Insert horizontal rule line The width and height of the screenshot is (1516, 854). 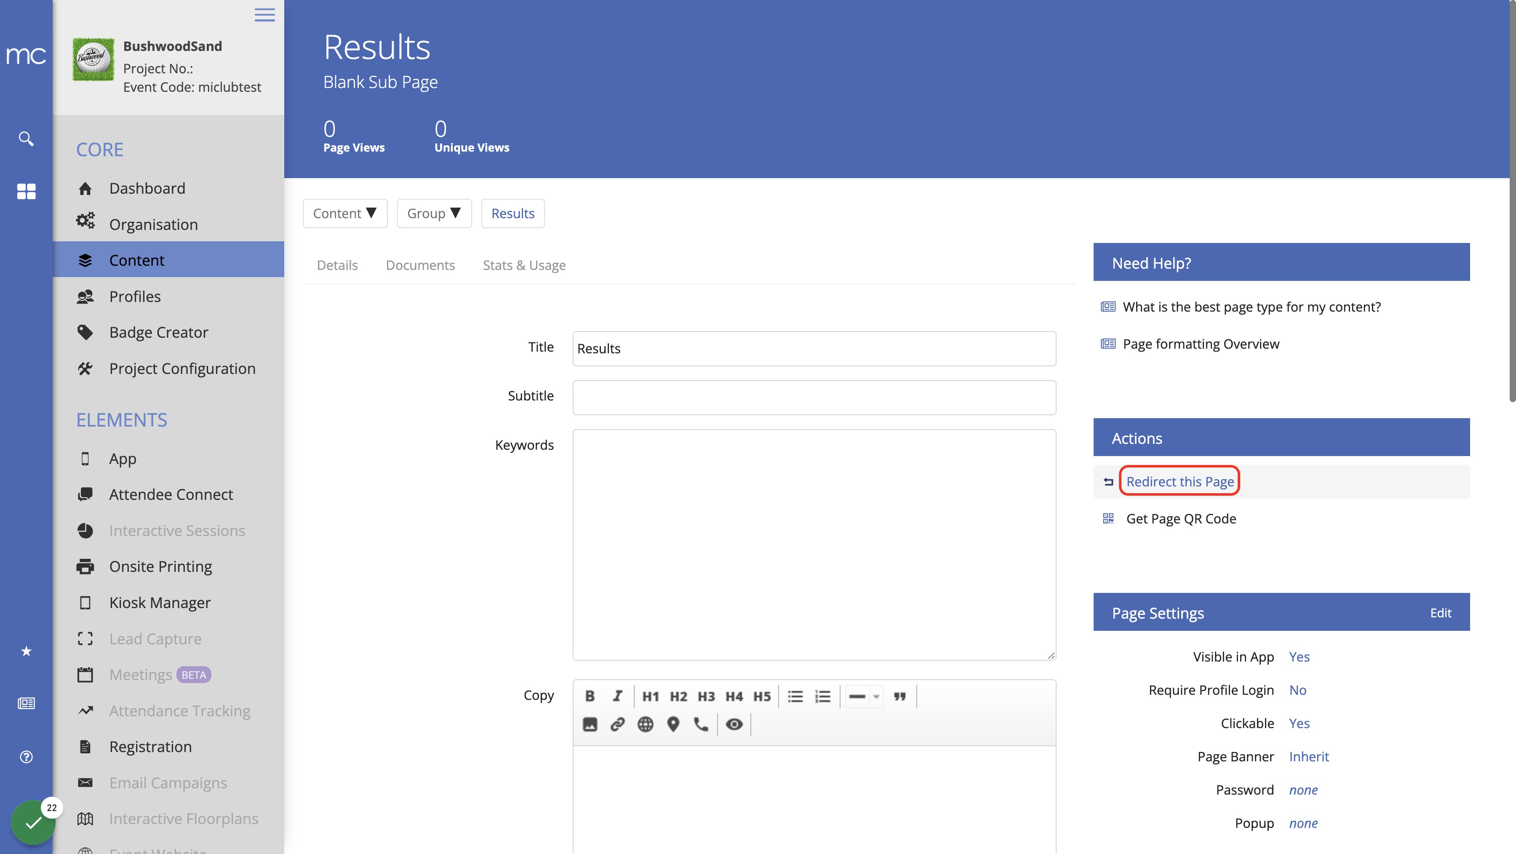(857, 696)
